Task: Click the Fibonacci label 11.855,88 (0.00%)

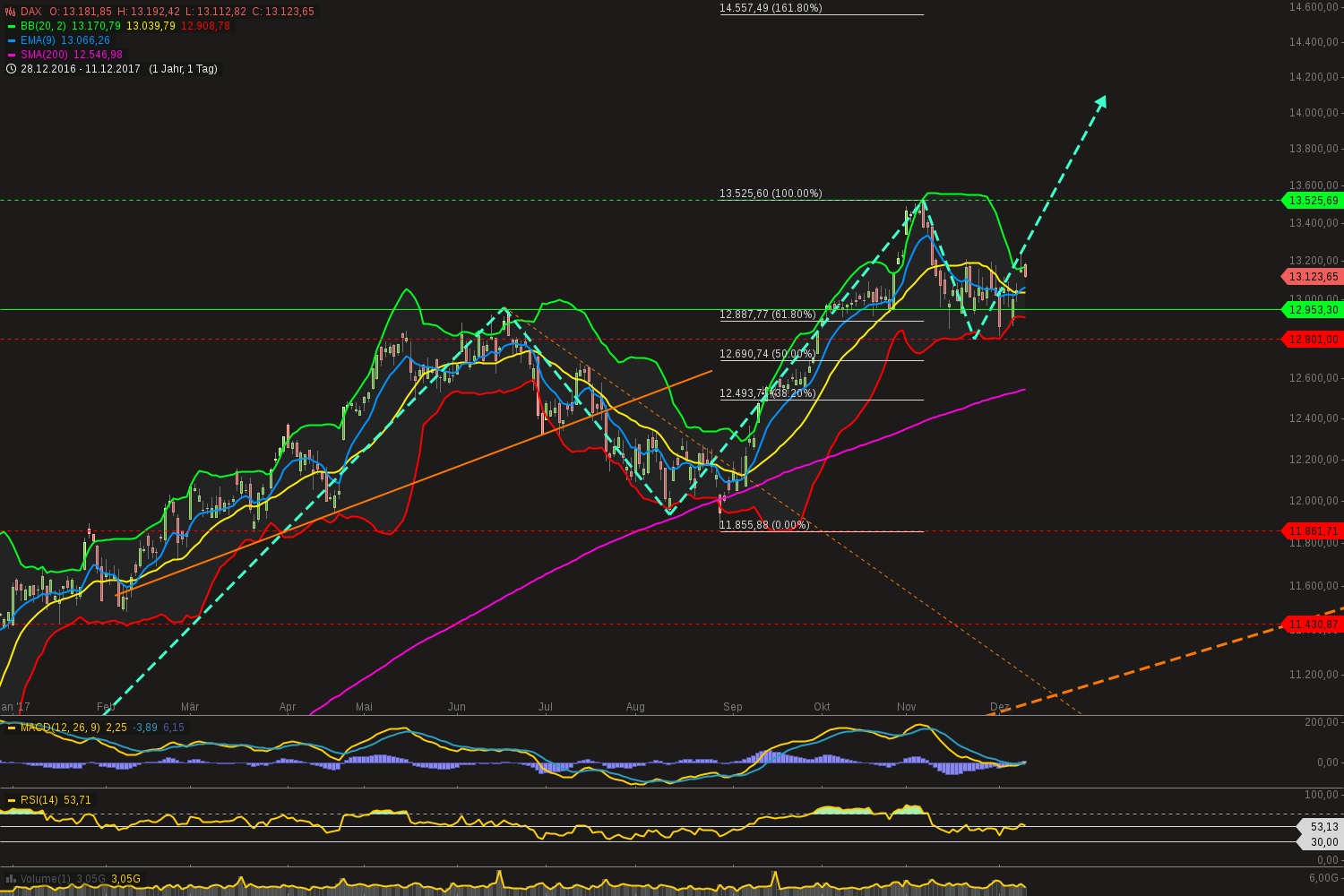Action: [764, 525]
